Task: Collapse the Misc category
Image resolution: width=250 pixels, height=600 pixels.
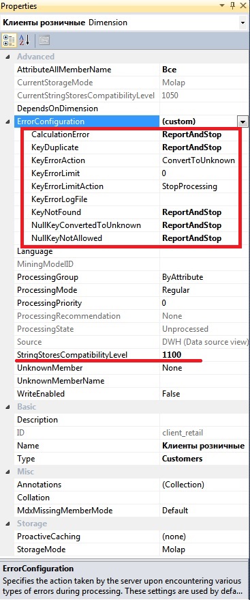Action: click(7, 472)
